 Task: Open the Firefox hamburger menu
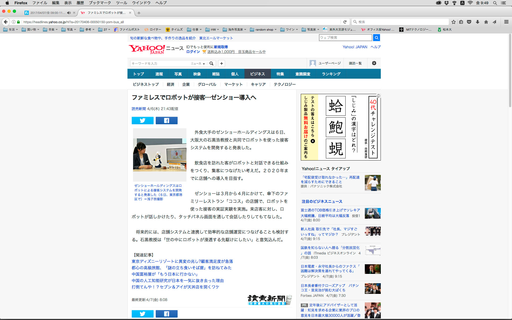point(506,22)
